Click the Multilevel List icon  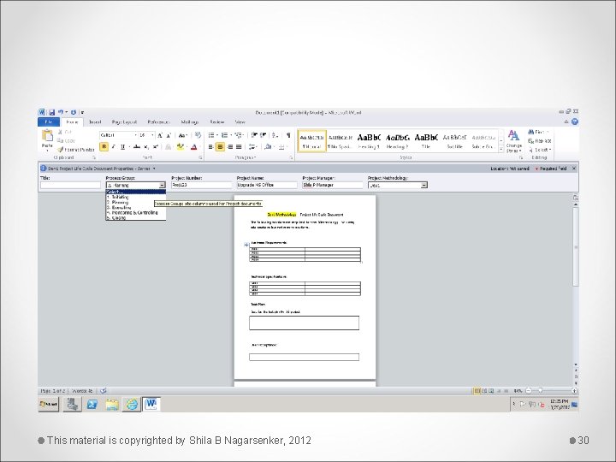coord(238,135)
